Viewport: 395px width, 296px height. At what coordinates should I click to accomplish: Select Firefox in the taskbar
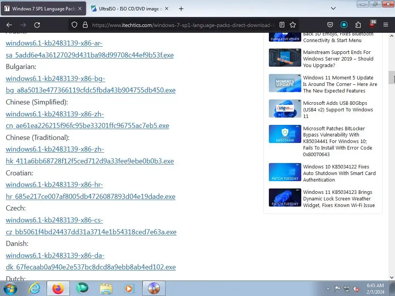58,288
